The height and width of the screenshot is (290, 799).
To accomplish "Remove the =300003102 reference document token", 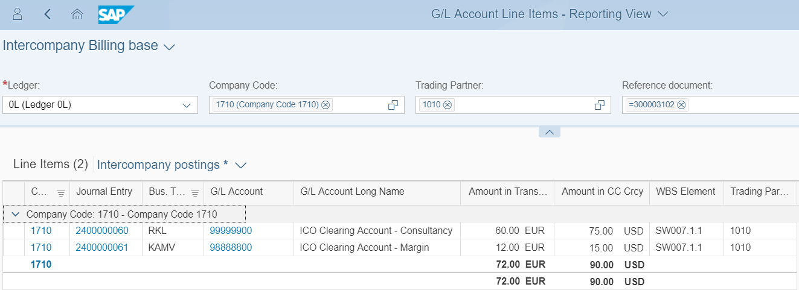I will (681, 105).
